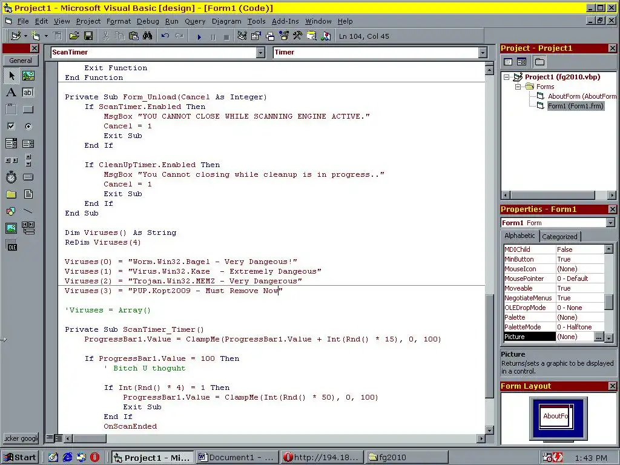Switch to Procedure View at code bottom-left
This screenshot has height=465, width=620.
pyautogui.click(x=50, y=438)
